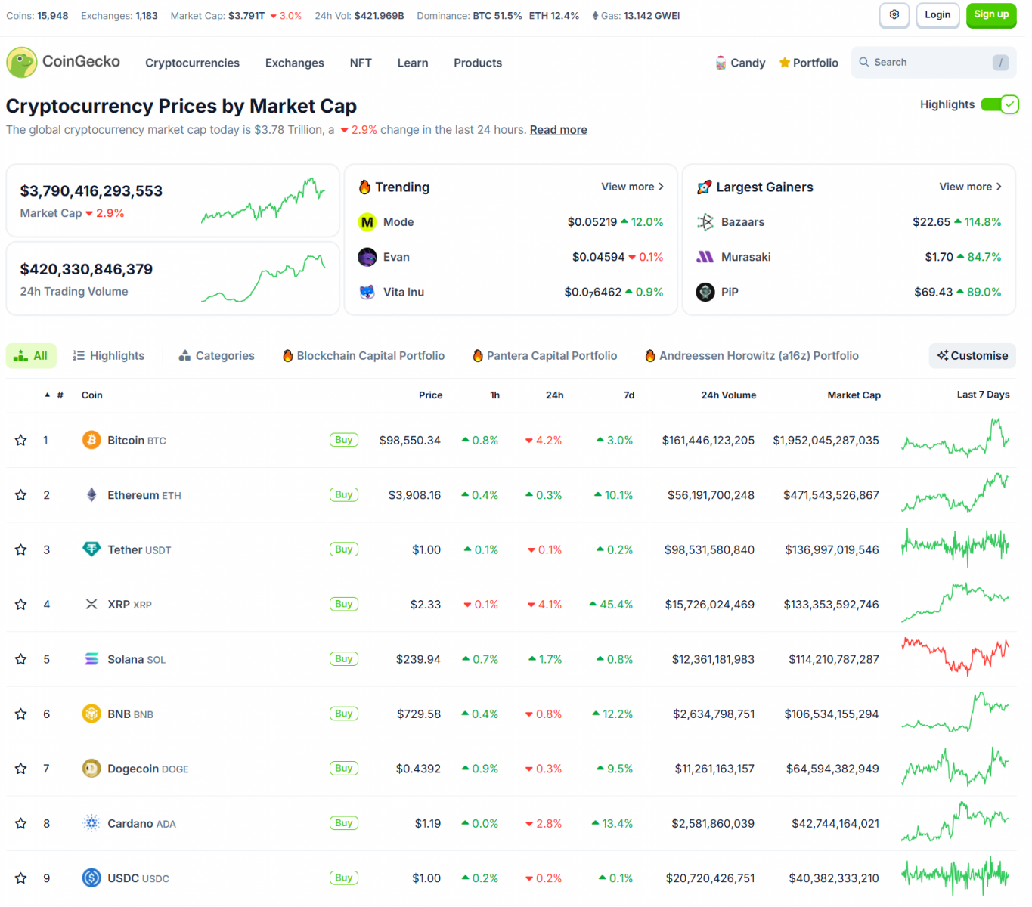Favorite Bitcoin with the star icon
This screenshot has height=907, width=1032.
(21, 441)
